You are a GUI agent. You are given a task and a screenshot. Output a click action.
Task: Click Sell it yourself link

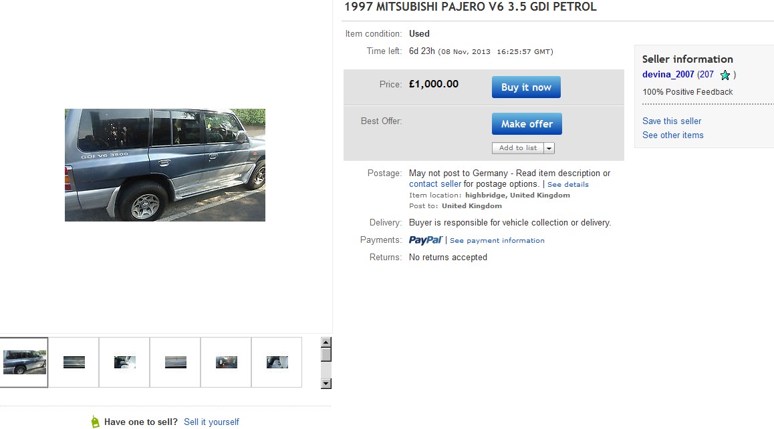click(211, 422)
